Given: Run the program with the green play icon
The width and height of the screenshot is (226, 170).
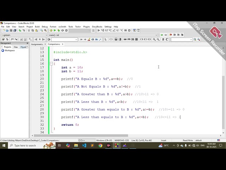Looking at the screenshot, I should pos(55,30).
